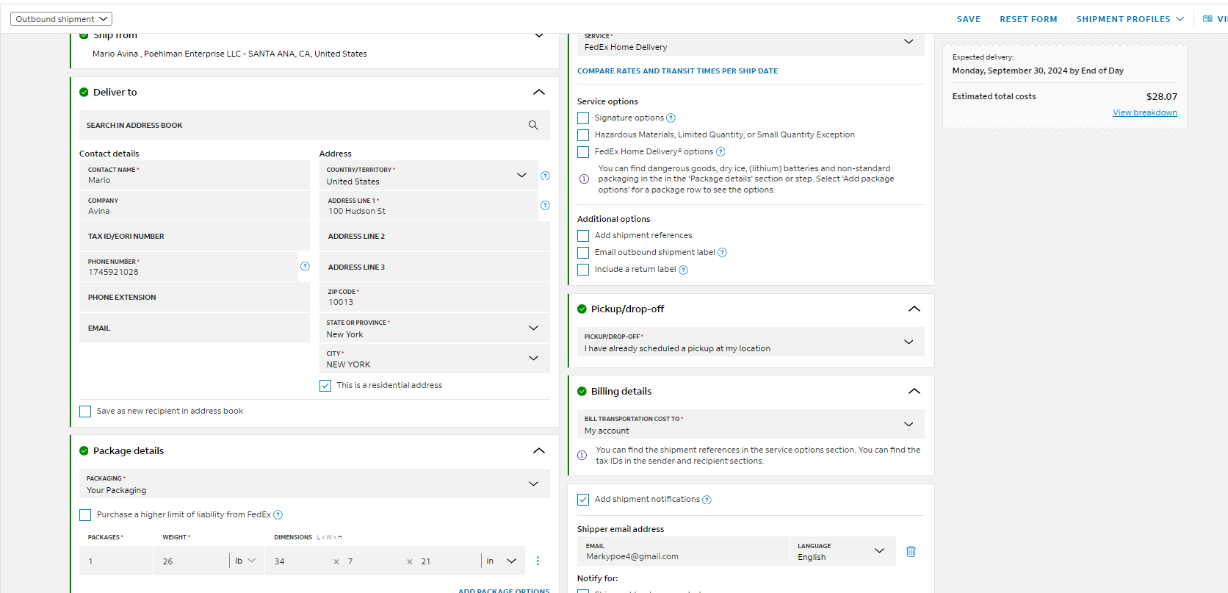Screen dimensions: 1228x593
Task: Check Add shipment references
Action: [x=583, y=236]
